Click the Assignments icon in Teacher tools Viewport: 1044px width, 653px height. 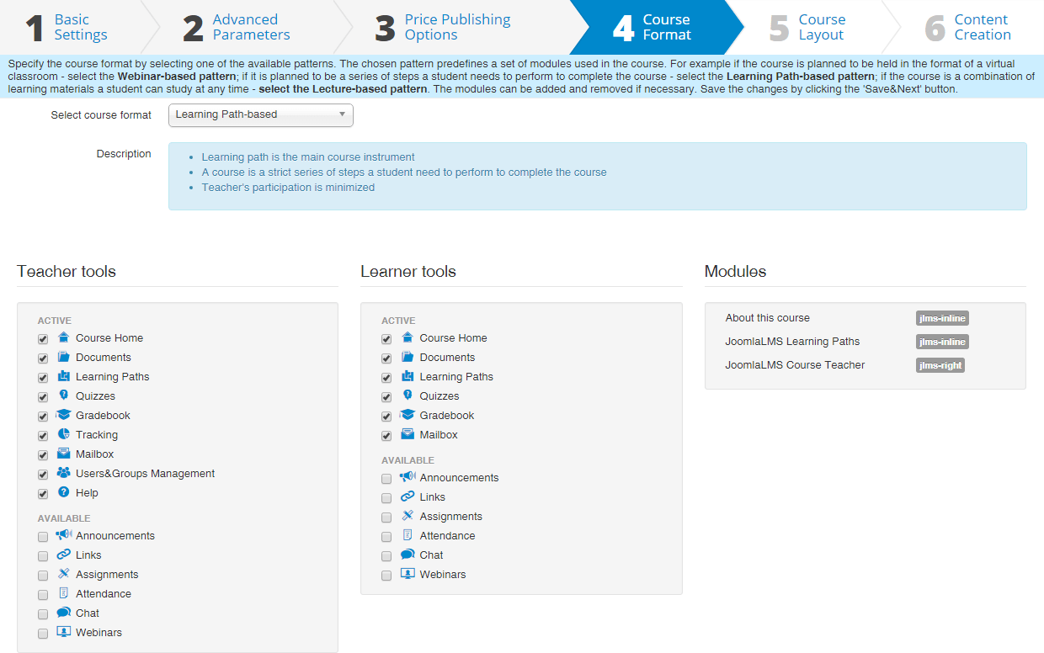pyautogui.click(x=64, y=574)
